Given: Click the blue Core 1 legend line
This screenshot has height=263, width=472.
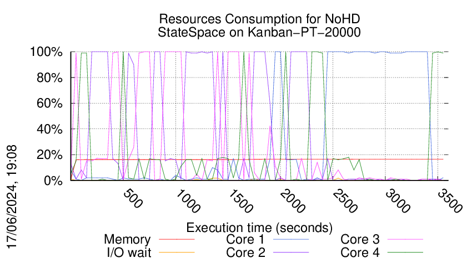Looking at the screenshot, I should pos(291,239).
